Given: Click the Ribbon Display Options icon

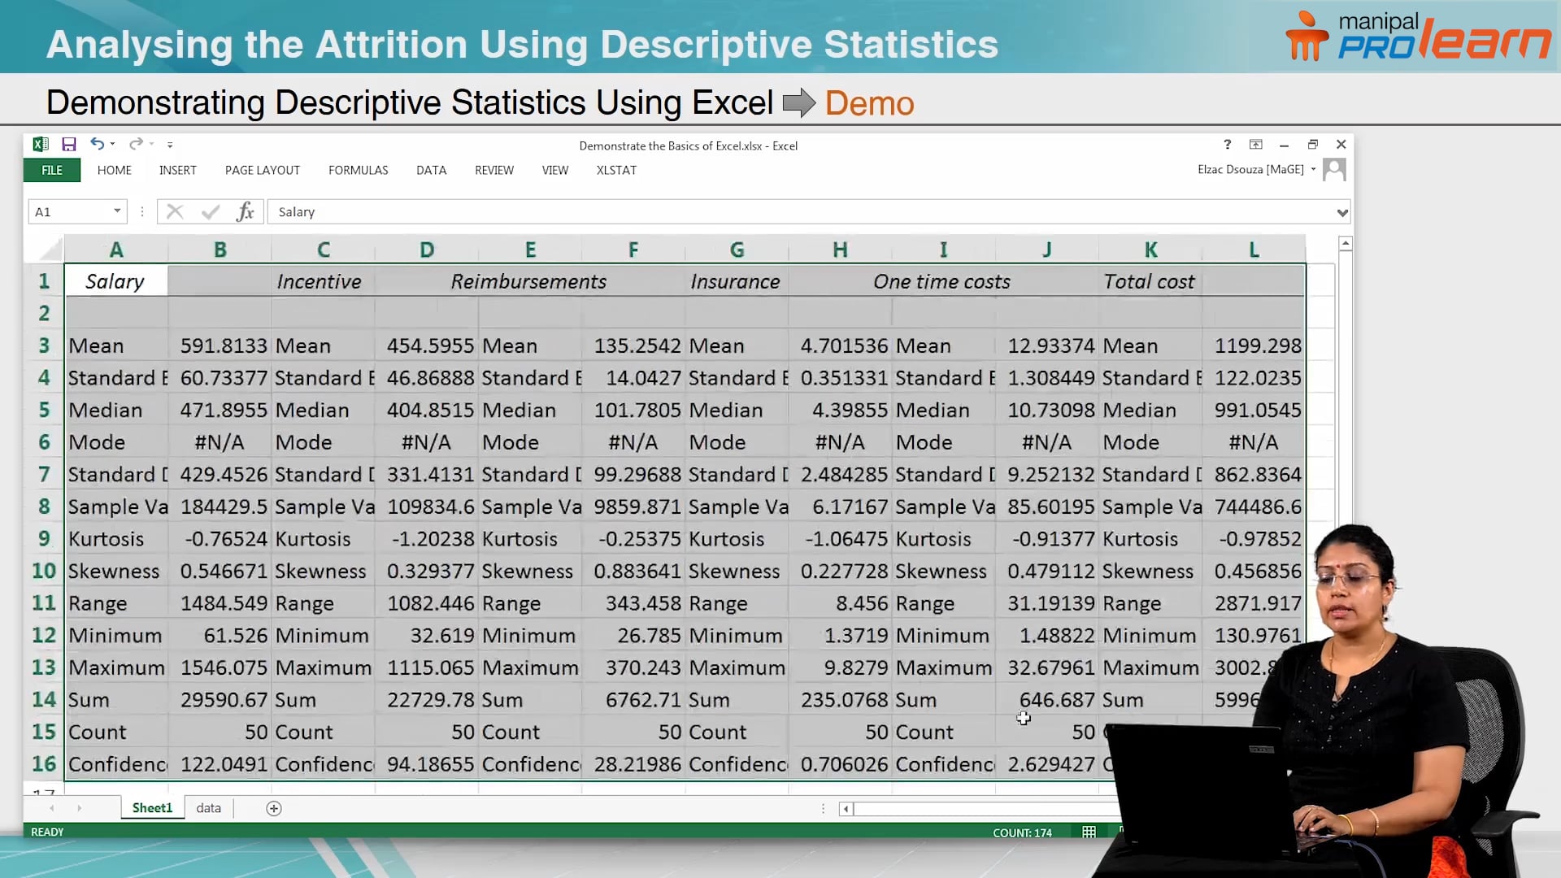Looking at the screenshot, I should 1256,145.
